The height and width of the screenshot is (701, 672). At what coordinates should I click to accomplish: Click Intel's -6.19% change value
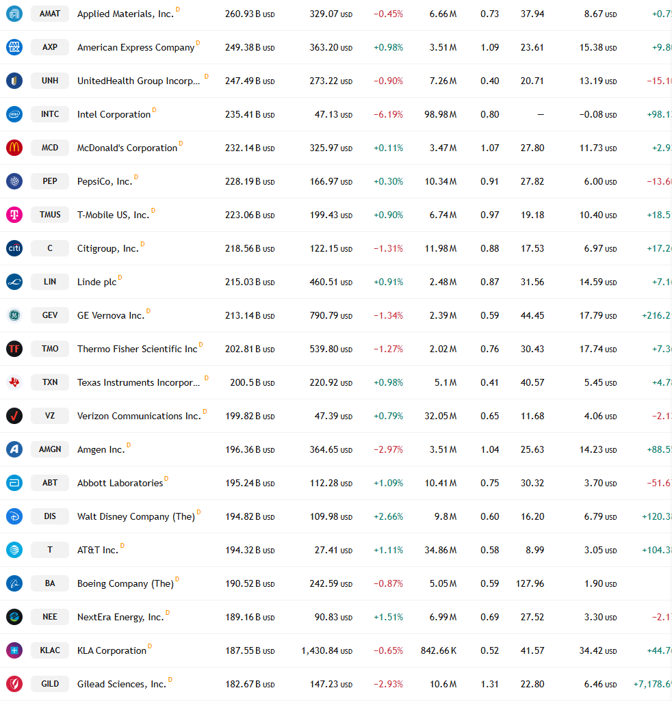[388, 114]
